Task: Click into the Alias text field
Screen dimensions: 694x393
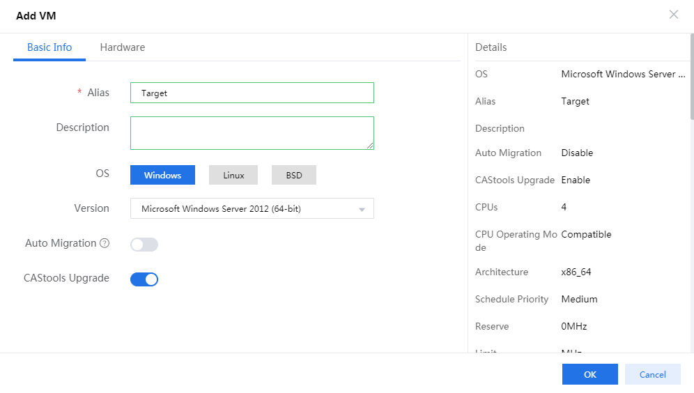Action: pyautogui.click(x=252, y=93)
